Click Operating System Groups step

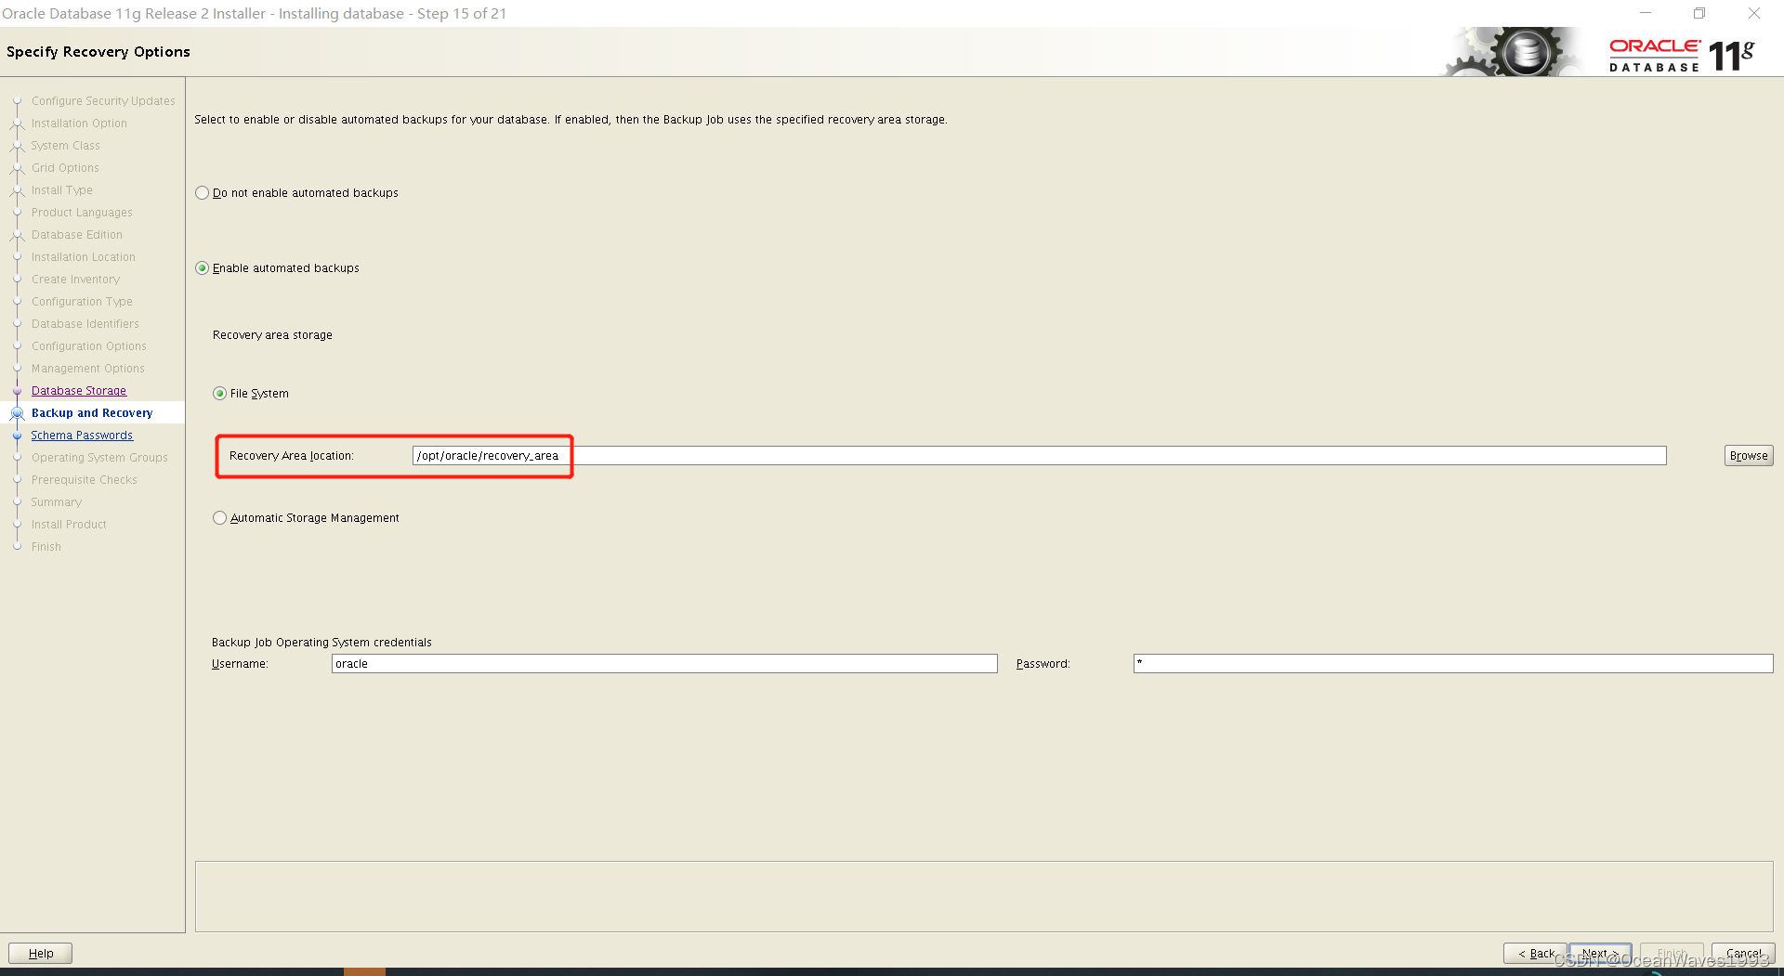point(99,458)
